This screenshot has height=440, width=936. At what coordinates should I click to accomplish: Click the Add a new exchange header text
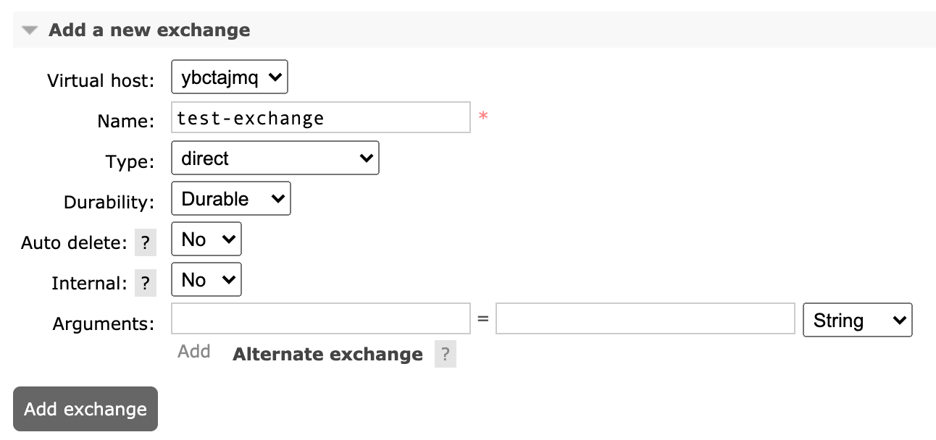tap(149, 30)
